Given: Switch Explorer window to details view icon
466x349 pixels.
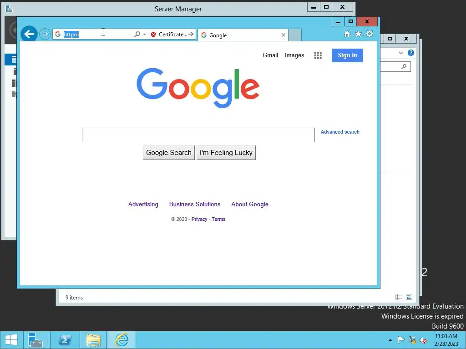Looking at the screenshot, I should pyautogui.click(x=399, y=297).
